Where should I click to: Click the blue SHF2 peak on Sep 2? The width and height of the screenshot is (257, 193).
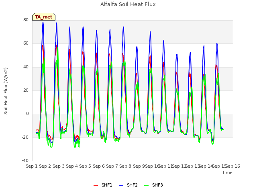click(x=43, y=22)
